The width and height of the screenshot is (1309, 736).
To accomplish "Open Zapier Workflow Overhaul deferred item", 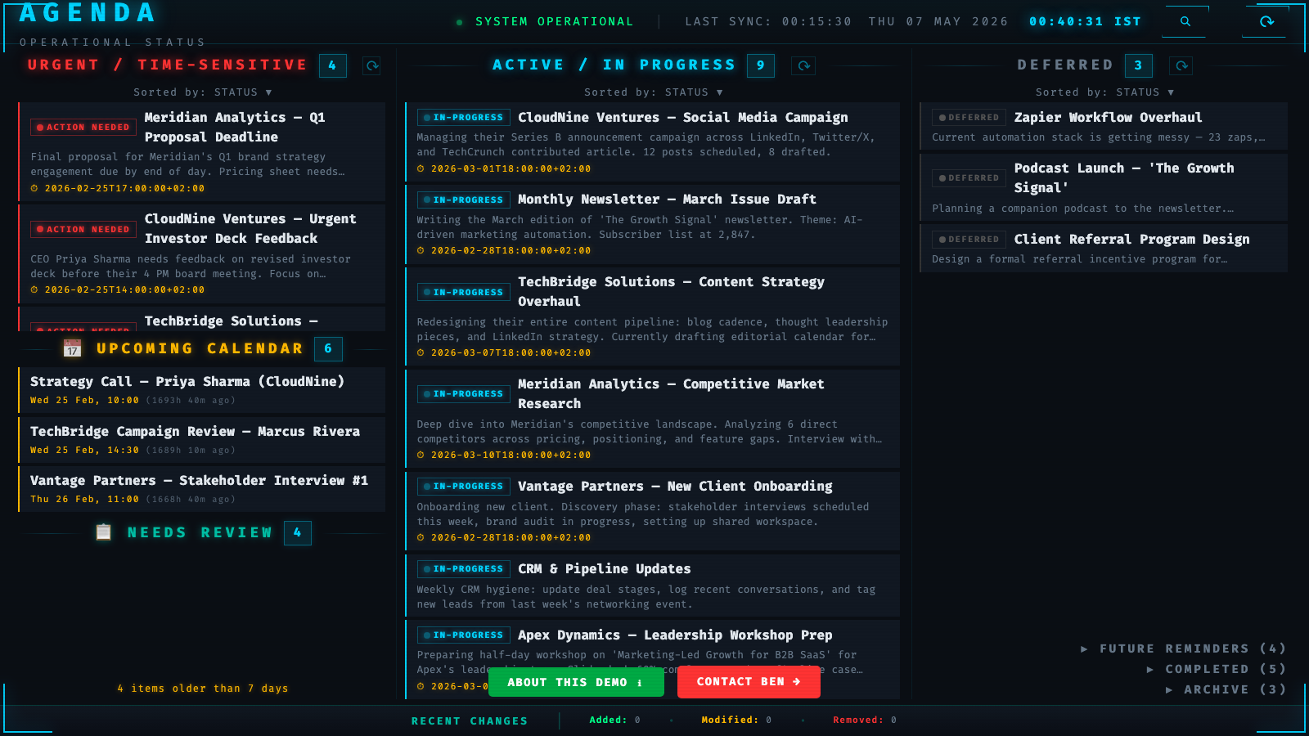I will click(x=1104, y=126).
